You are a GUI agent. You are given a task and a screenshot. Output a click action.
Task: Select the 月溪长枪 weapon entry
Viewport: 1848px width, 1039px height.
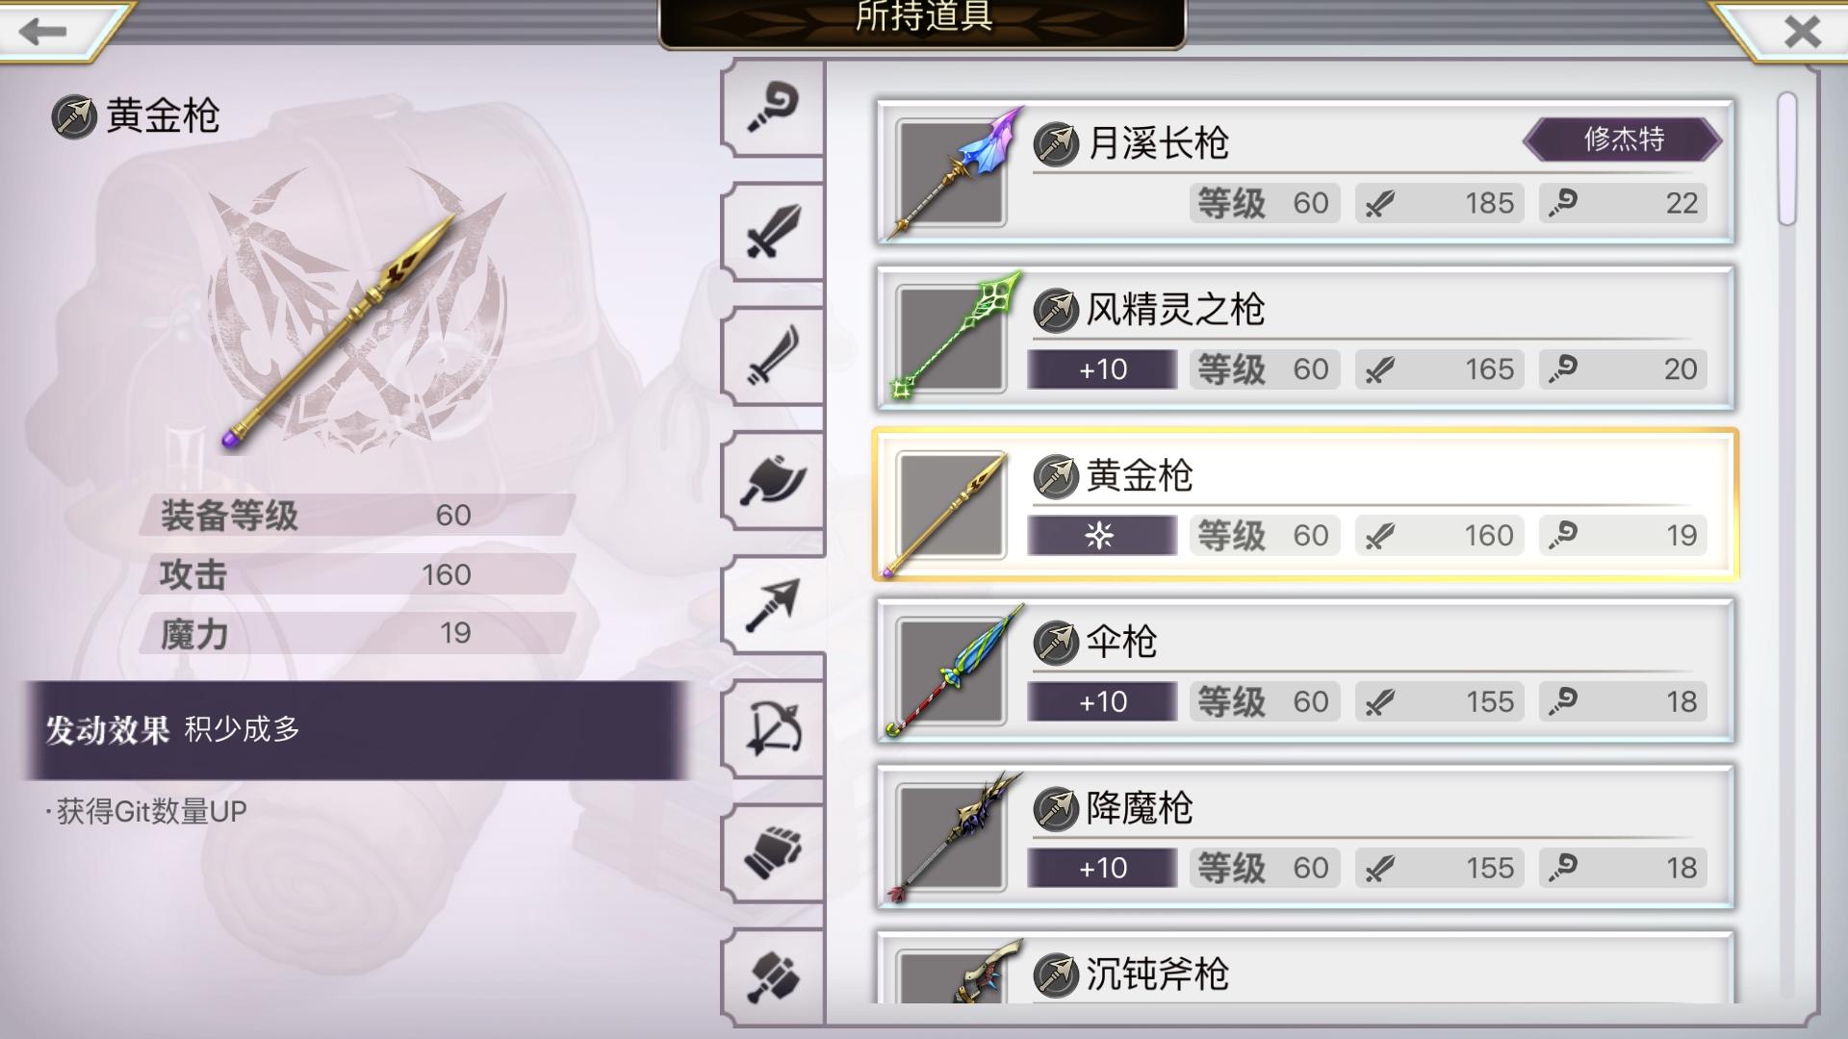[x=1305, y=172]
